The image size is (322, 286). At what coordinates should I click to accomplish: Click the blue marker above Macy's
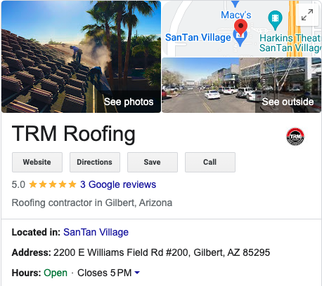click(x=235, y=4)
